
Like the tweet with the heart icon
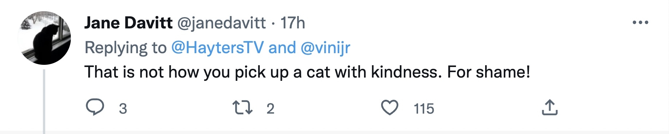[390, 108]
